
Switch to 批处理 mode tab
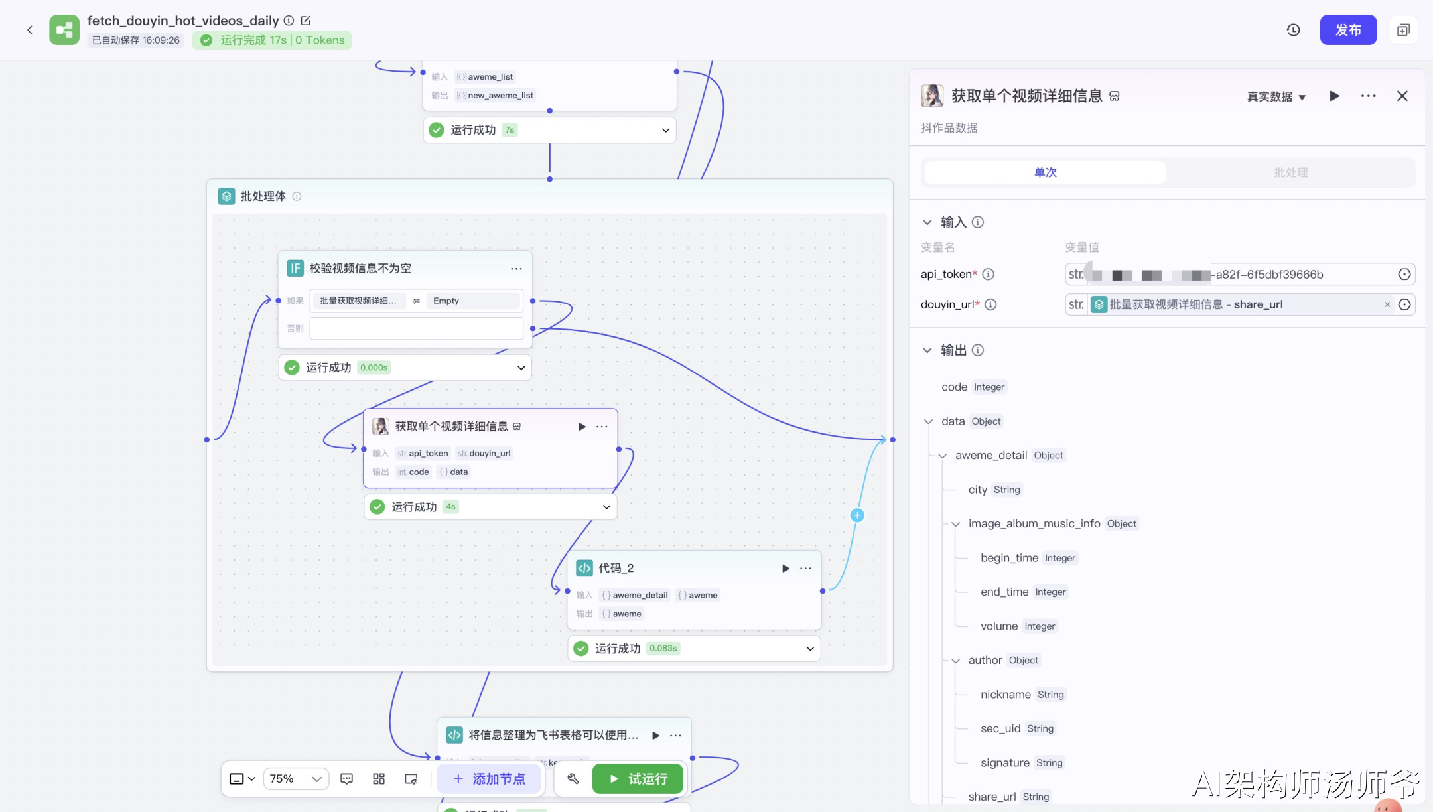click(x=1290, y=172)
